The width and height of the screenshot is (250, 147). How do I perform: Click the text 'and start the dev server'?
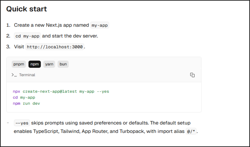pos(70,36)
